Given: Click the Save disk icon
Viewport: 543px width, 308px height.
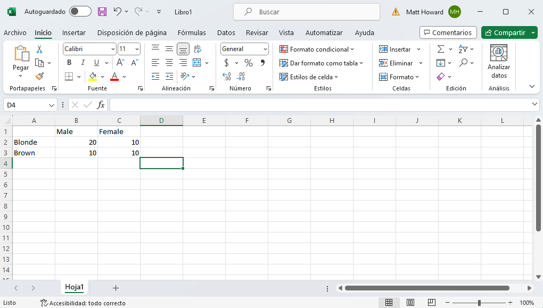Looking at the screenshot, I should pos(102,12).
